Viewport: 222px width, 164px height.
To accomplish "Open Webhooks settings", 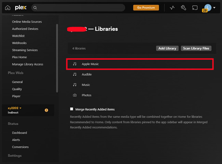I will (19, 43).
